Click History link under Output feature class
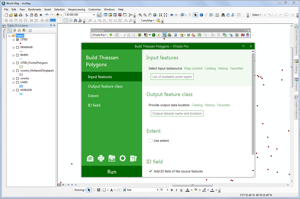 [x=210, y=105]
